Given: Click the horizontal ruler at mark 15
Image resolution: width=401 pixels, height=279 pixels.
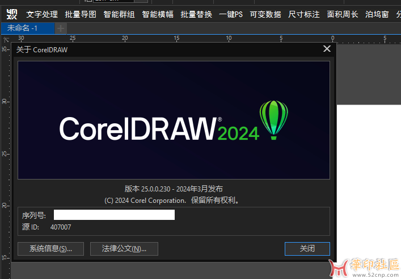Looking at the screenshot, I should click(x=176, y=39).
